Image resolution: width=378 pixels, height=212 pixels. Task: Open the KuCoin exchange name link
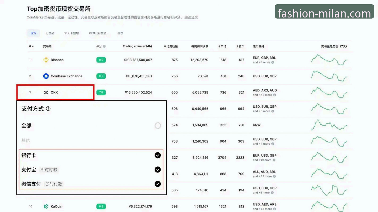pos(56,206)
